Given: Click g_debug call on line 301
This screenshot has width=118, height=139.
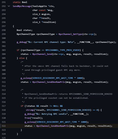Looking at the screenshot, I should 21,42.
